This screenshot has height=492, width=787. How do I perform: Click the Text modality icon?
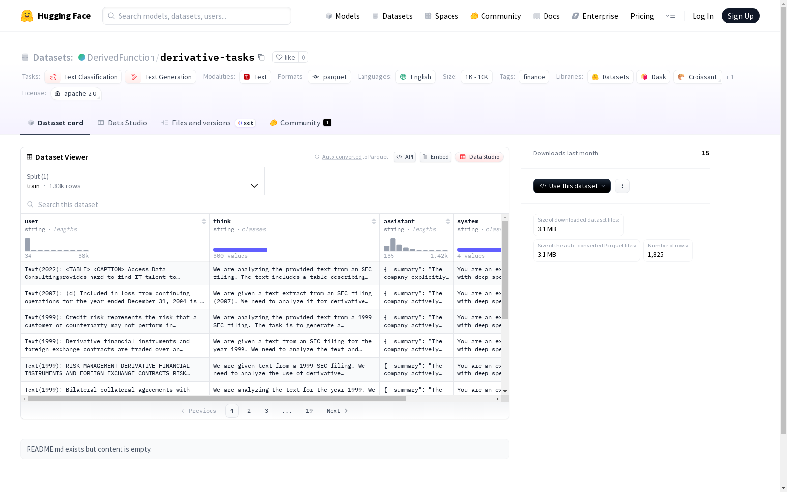tap(247, 77)
